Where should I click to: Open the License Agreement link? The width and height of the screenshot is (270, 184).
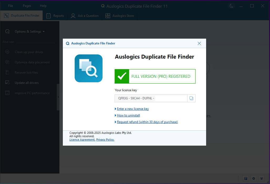pos(82,140)
